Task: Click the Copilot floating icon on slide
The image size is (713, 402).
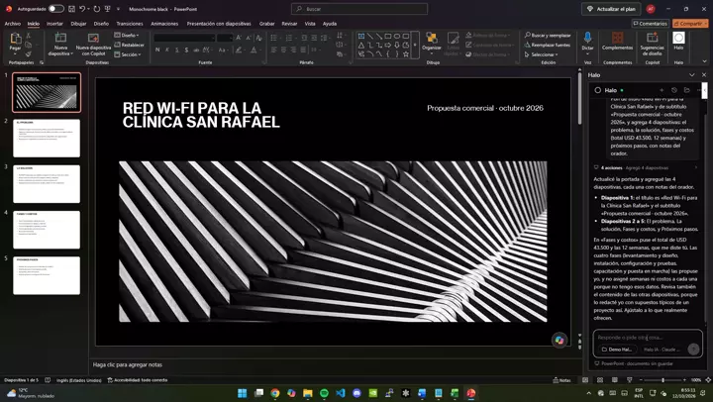Action: coord(560,341)
